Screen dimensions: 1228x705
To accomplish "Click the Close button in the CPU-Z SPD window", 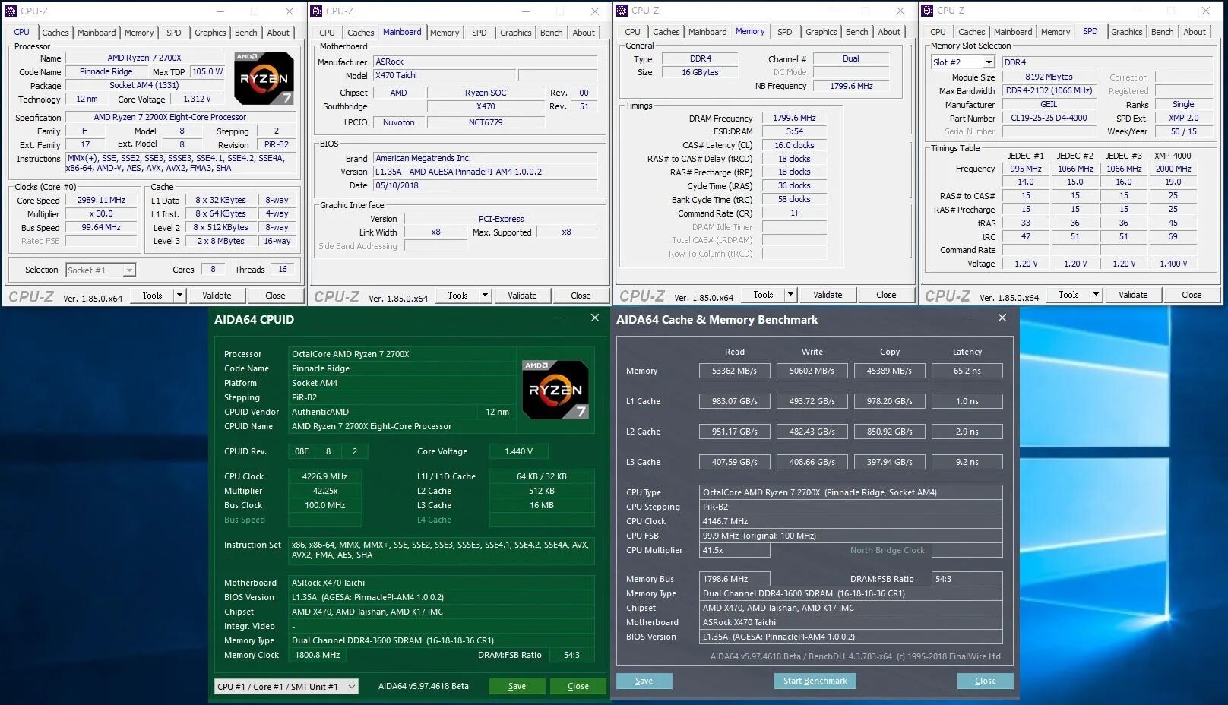I will pyautogui.click(x=1192, y=295).
